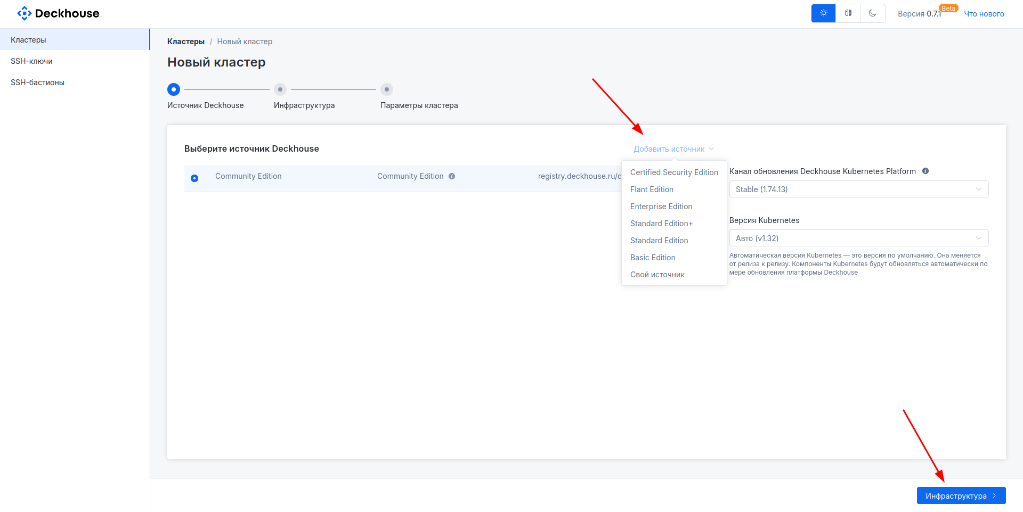This screenshot has width=1023, height=512.
Task: Switch to dark theme moon icon
Action: tap(872, 13)
